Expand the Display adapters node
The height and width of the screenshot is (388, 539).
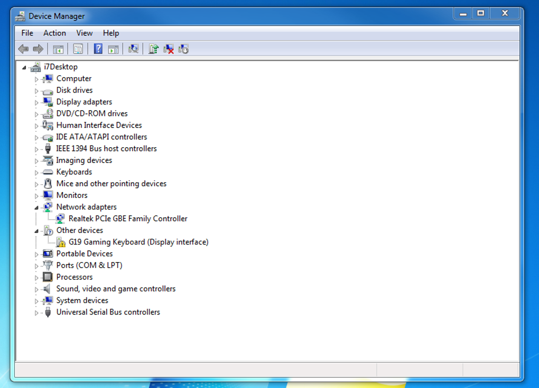(x=36, y=102)
